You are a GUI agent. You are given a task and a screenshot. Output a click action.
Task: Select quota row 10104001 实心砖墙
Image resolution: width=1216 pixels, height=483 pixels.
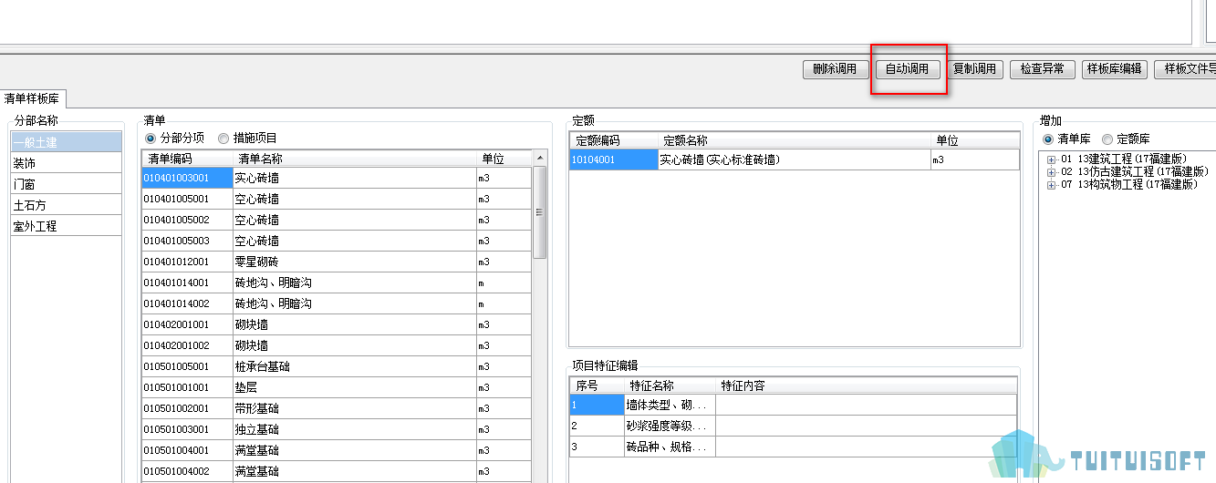pos(794,160)
